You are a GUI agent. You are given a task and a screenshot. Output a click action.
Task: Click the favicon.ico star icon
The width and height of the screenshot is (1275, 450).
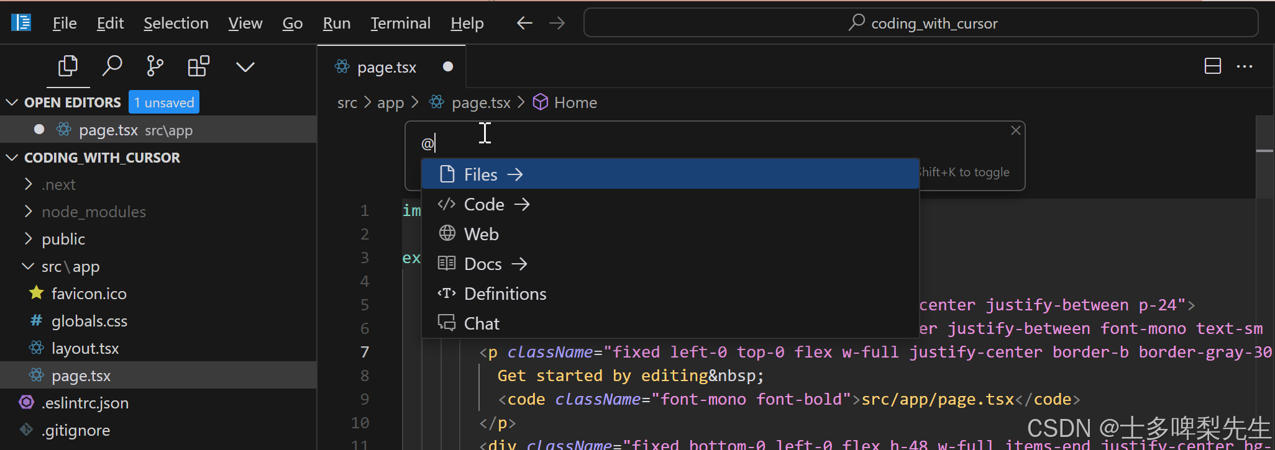click(x=37, y=292)
